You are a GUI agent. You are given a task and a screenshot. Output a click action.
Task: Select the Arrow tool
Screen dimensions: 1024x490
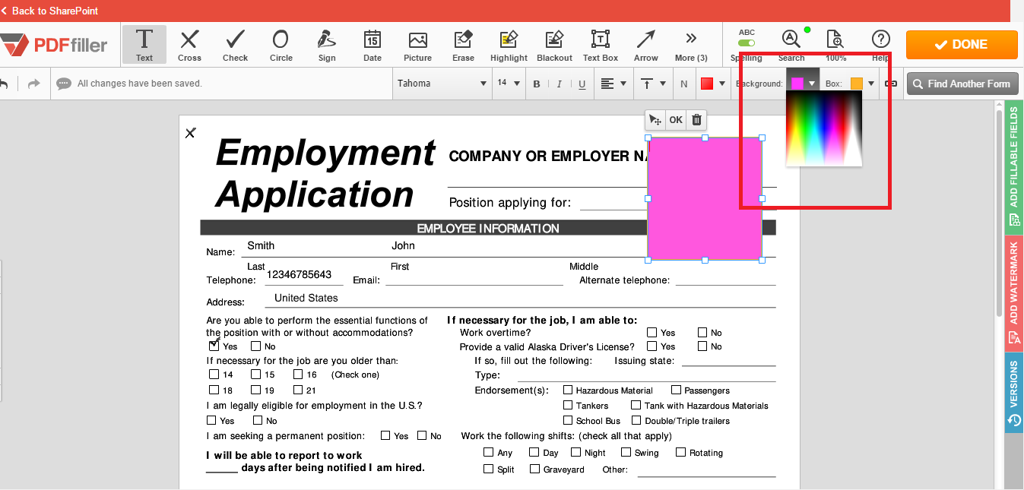646,44
